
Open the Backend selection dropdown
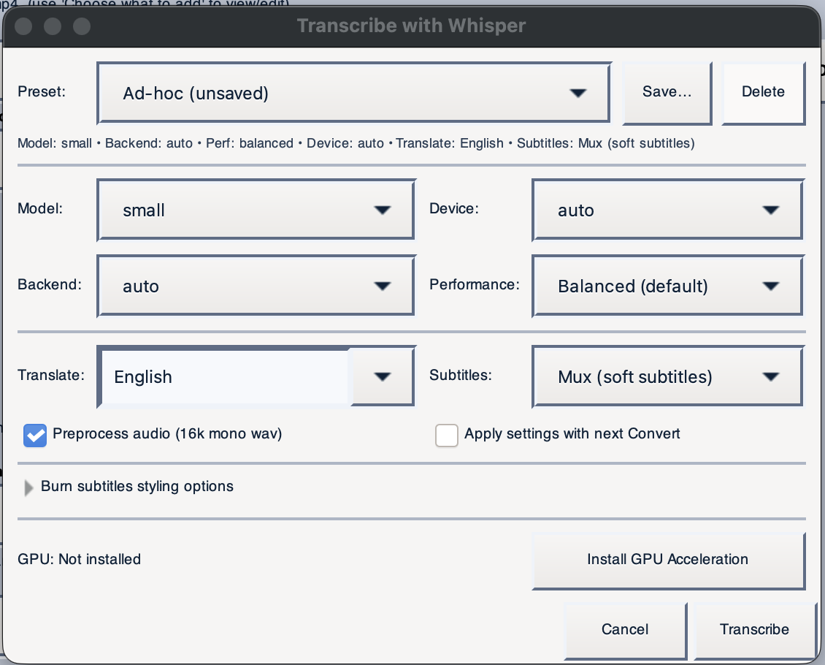coord(256,286)
